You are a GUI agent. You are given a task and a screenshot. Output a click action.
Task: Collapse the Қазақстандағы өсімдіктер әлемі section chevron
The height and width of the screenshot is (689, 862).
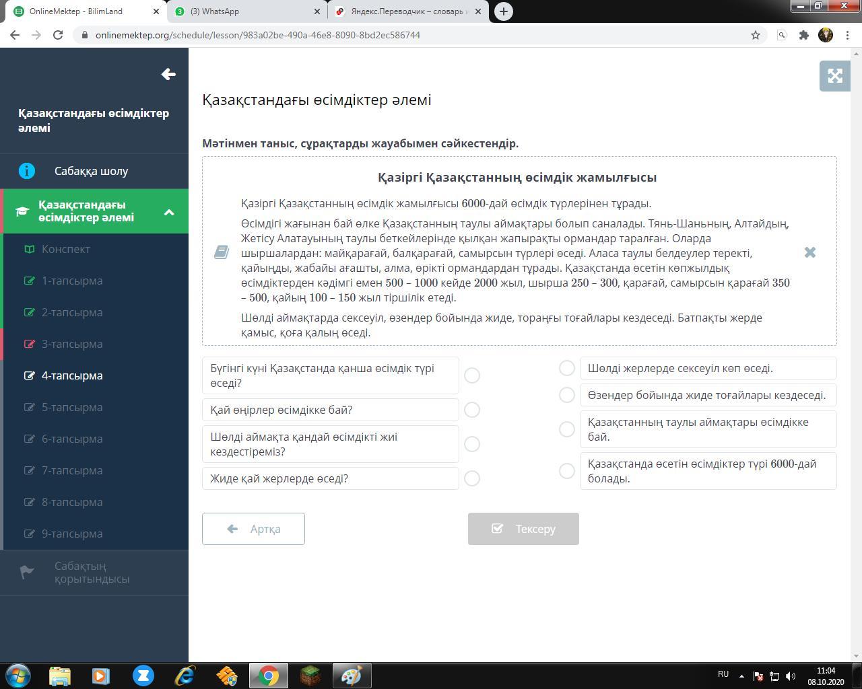pyautogui.click(x=169, y=212)
